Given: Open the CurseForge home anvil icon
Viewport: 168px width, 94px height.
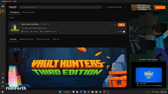Looking at the screenshot, I should point(3,7).
